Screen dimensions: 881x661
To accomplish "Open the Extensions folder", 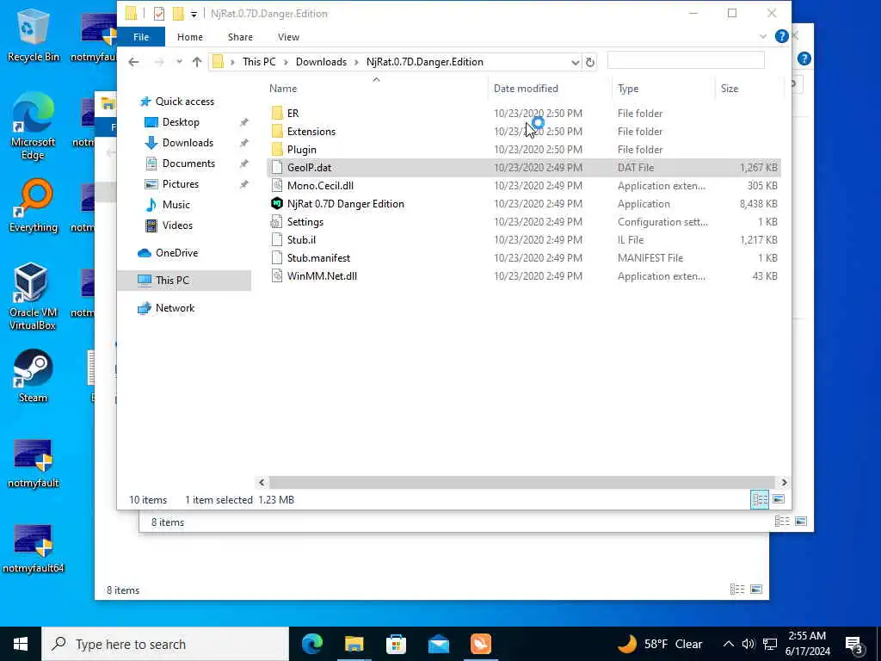I will pyautogui.click(x=311, y=132).
